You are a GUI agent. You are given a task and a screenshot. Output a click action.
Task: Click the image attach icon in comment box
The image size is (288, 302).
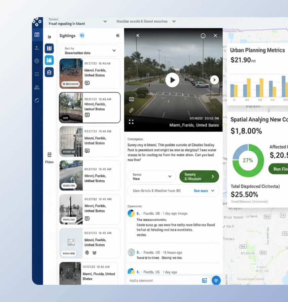pos(204,280)
